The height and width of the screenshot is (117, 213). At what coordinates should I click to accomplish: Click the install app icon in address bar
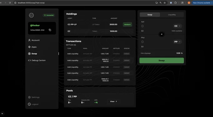point(157,3)
